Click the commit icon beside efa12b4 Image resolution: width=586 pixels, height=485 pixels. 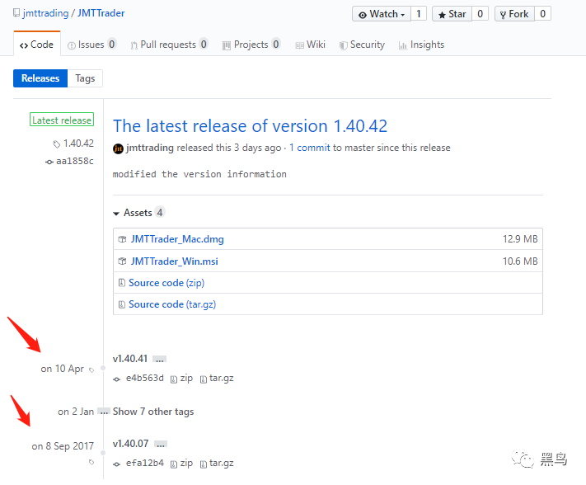[116, 464]
